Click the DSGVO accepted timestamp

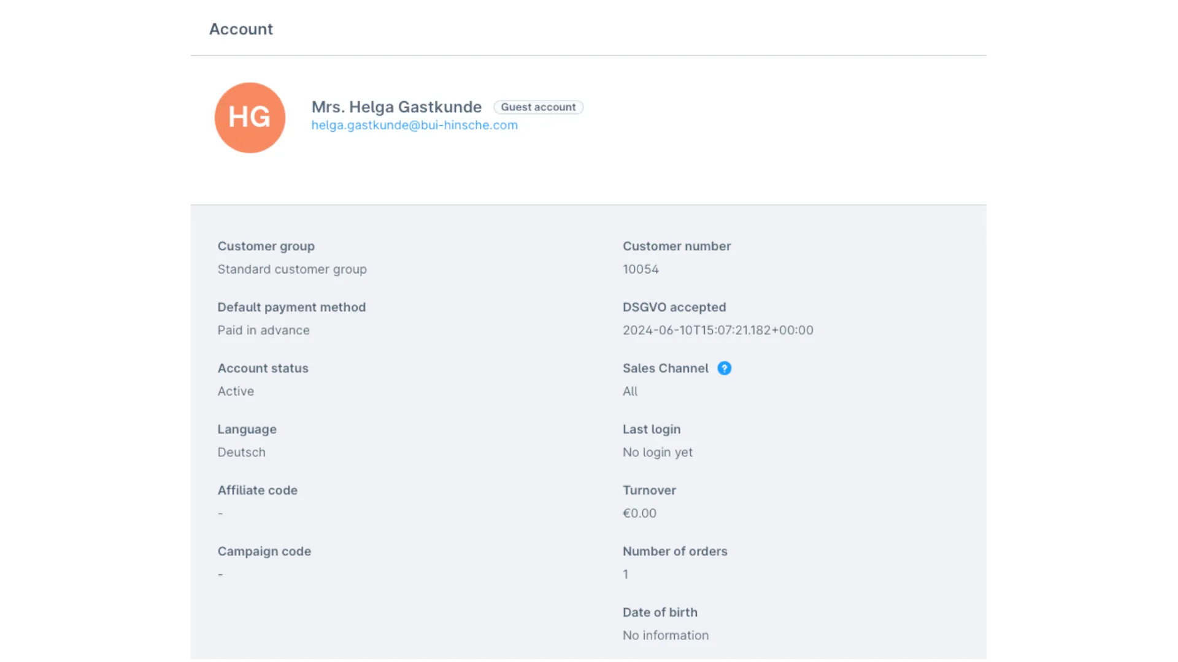point(718,330)
